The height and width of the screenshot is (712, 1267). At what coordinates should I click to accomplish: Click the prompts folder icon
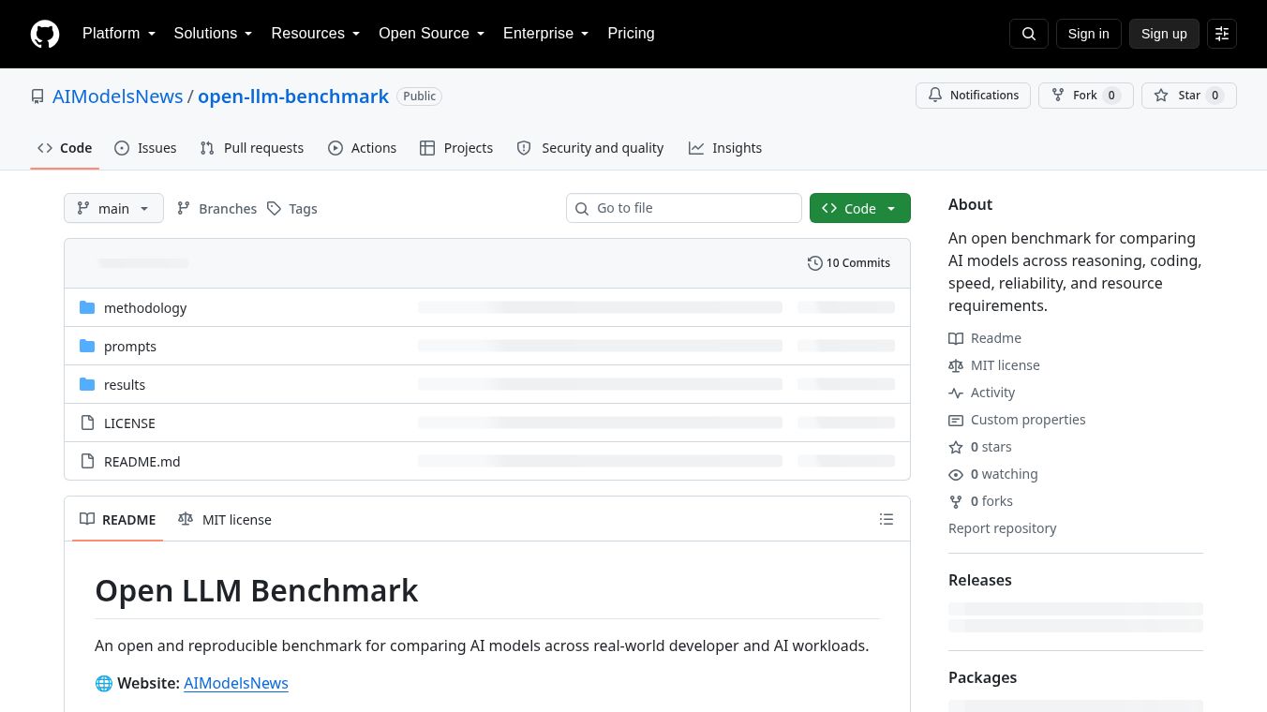click(x=87, y=346)
